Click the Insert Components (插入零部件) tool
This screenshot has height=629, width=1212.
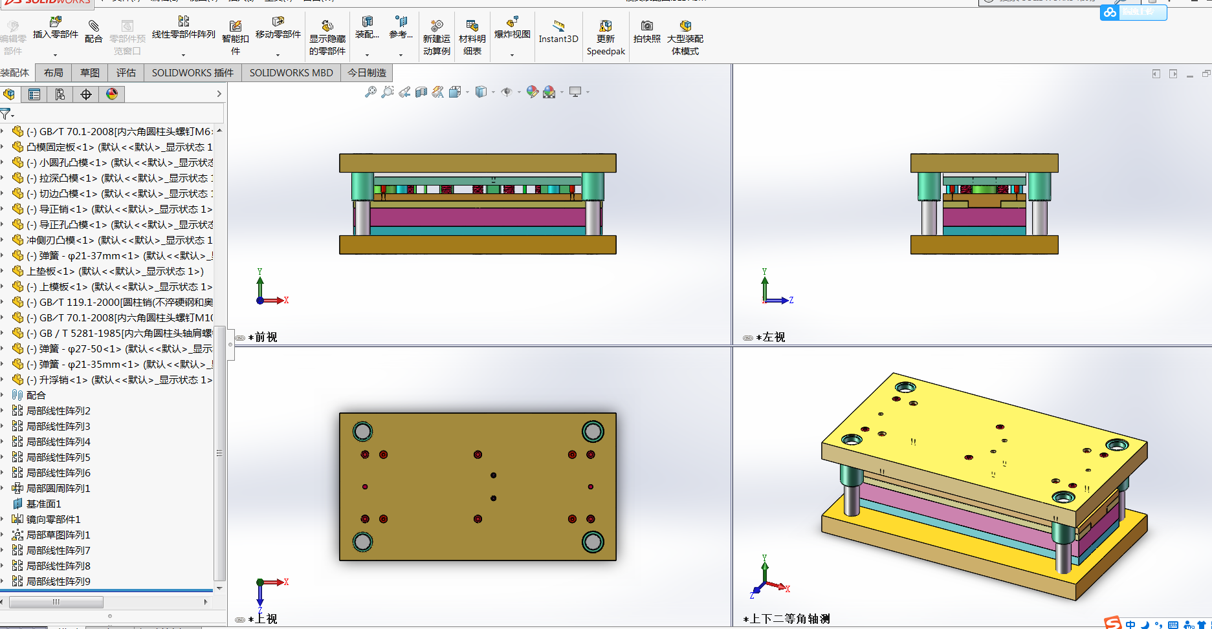[55, 28]
